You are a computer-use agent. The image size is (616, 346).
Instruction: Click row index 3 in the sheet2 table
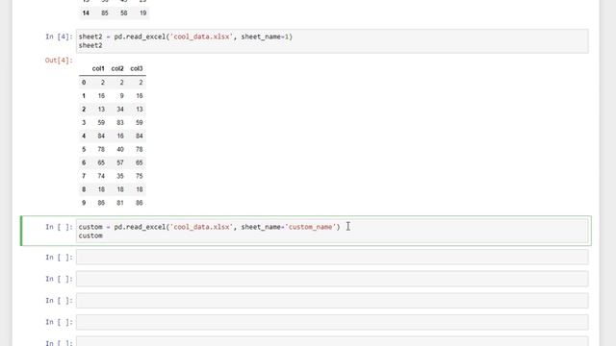(84, 122)
